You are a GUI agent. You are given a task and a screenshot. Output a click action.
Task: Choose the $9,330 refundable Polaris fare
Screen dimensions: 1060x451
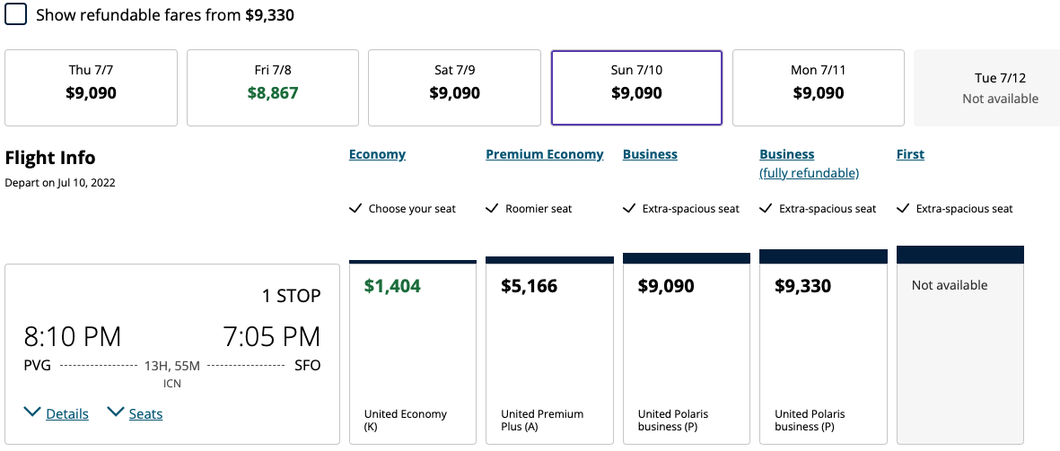[823, 351]
